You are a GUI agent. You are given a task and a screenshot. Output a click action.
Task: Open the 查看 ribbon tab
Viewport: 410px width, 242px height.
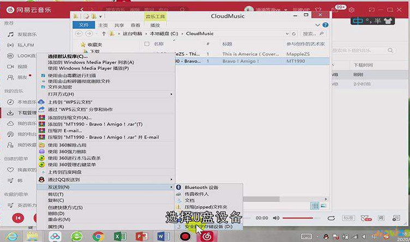click(x=135, y=25)
